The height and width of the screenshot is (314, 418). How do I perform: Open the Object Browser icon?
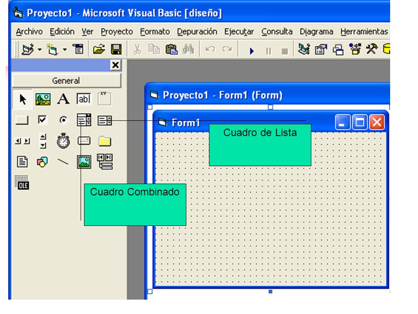(355, 49)
